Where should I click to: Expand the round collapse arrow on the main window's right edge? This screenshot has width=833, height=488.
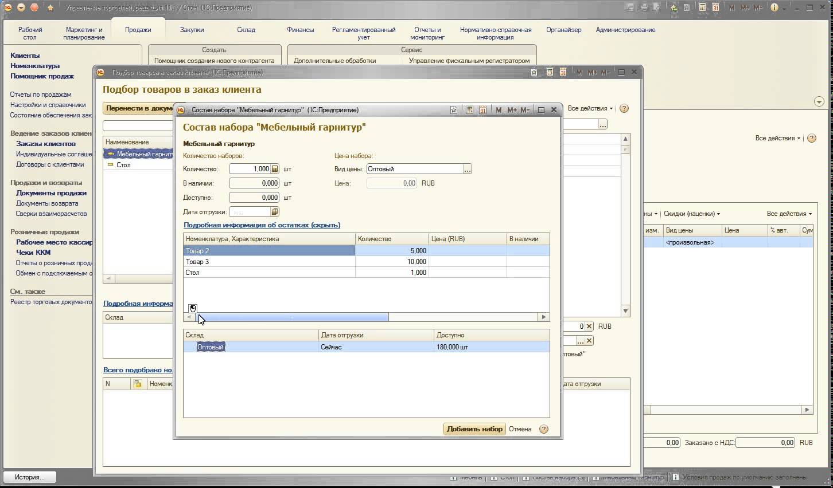pos(819,102)
